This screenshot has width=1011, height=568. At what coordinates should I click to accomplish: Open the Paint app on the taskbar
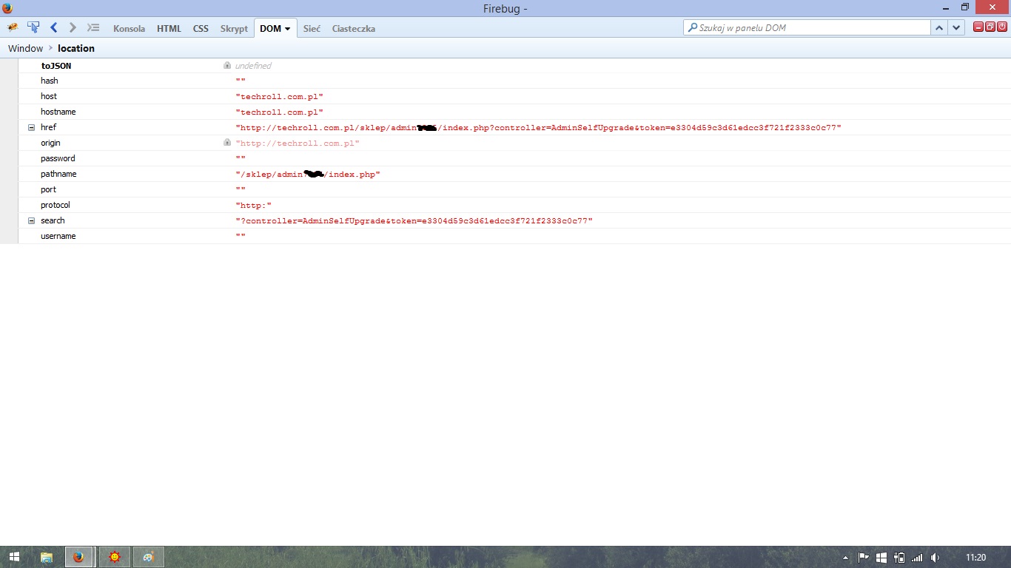click(148, 557)
